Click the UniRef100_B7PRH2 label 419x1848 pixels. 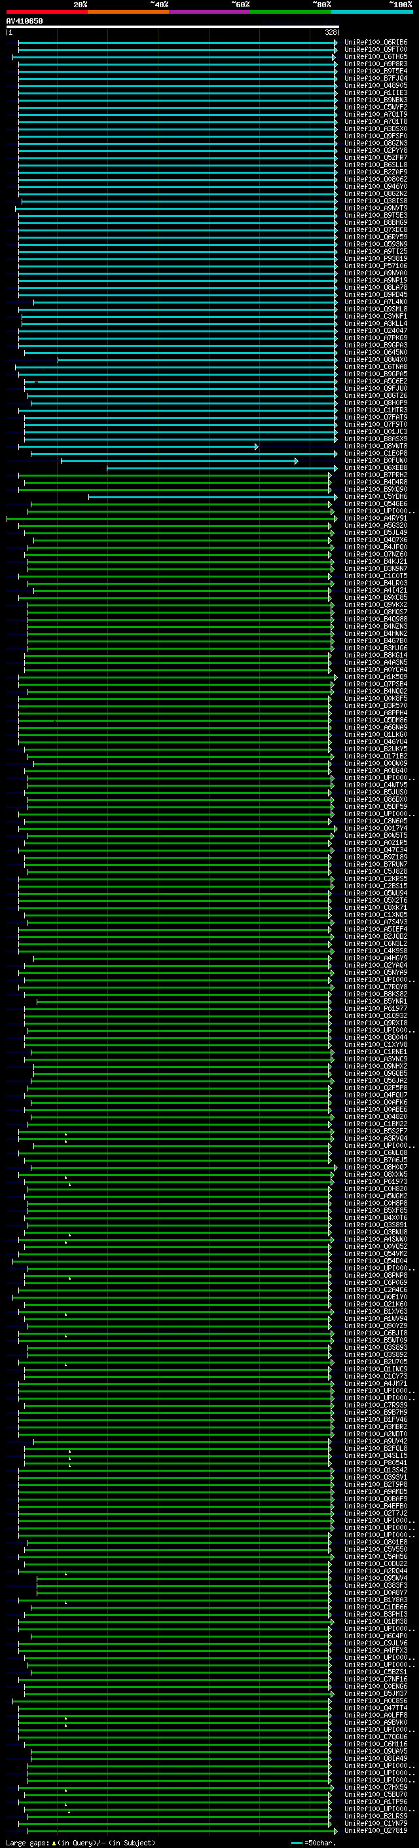[x=376, y=475]
